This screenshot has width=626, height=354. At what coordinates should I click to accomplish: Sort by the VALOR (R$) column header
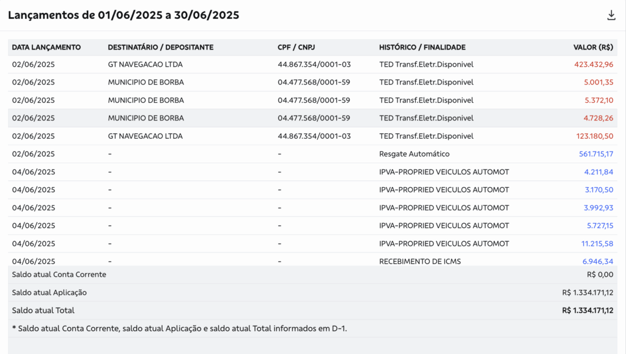(593, 47)
